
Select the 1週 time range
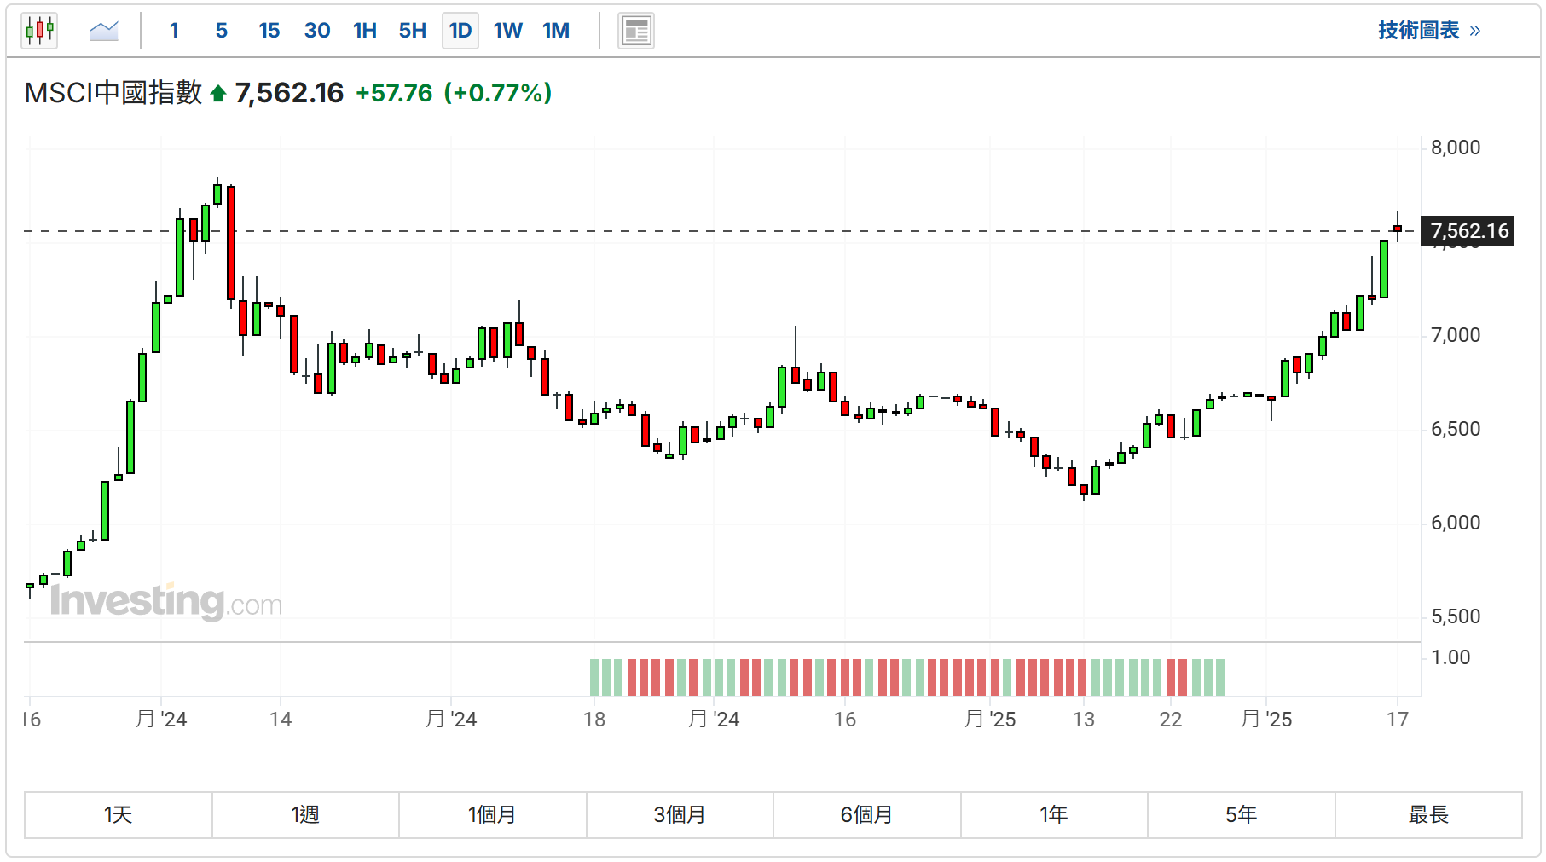(305, 815)
